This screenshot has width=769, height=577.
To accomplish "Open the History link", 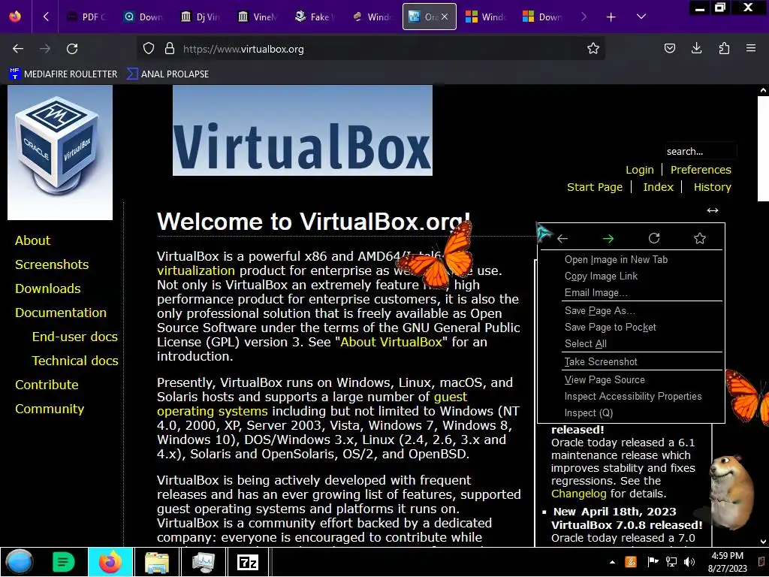I will pyautogui.click(x=712, y=187).
